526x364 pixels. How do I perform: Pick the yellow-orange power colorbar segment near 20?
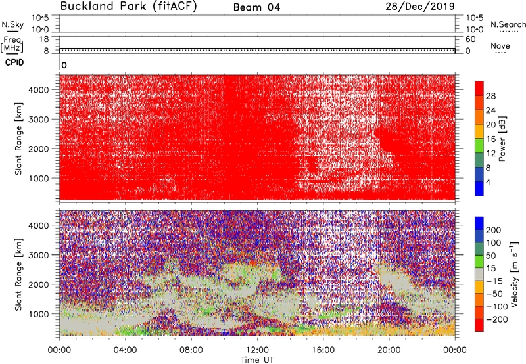pos(479,131)
